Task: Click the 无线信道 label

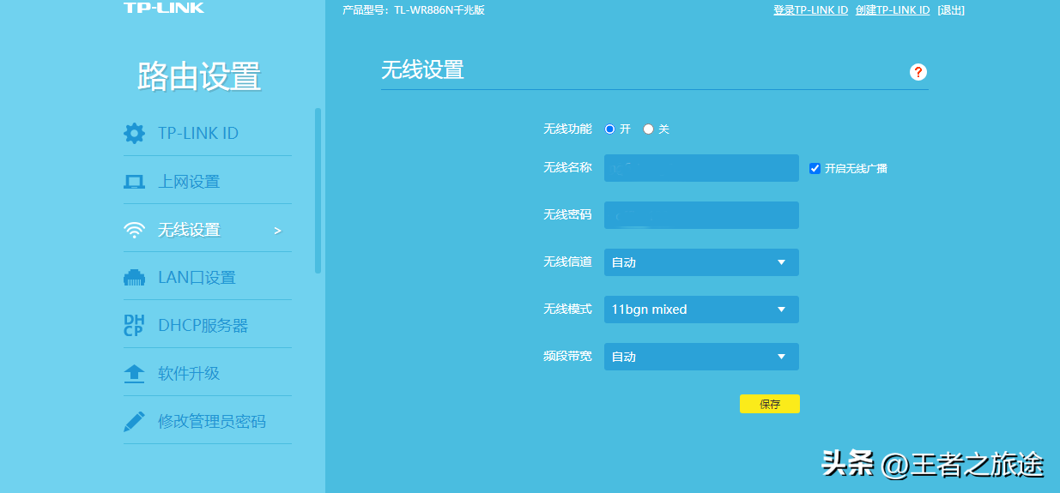Action: coord(567,262)
